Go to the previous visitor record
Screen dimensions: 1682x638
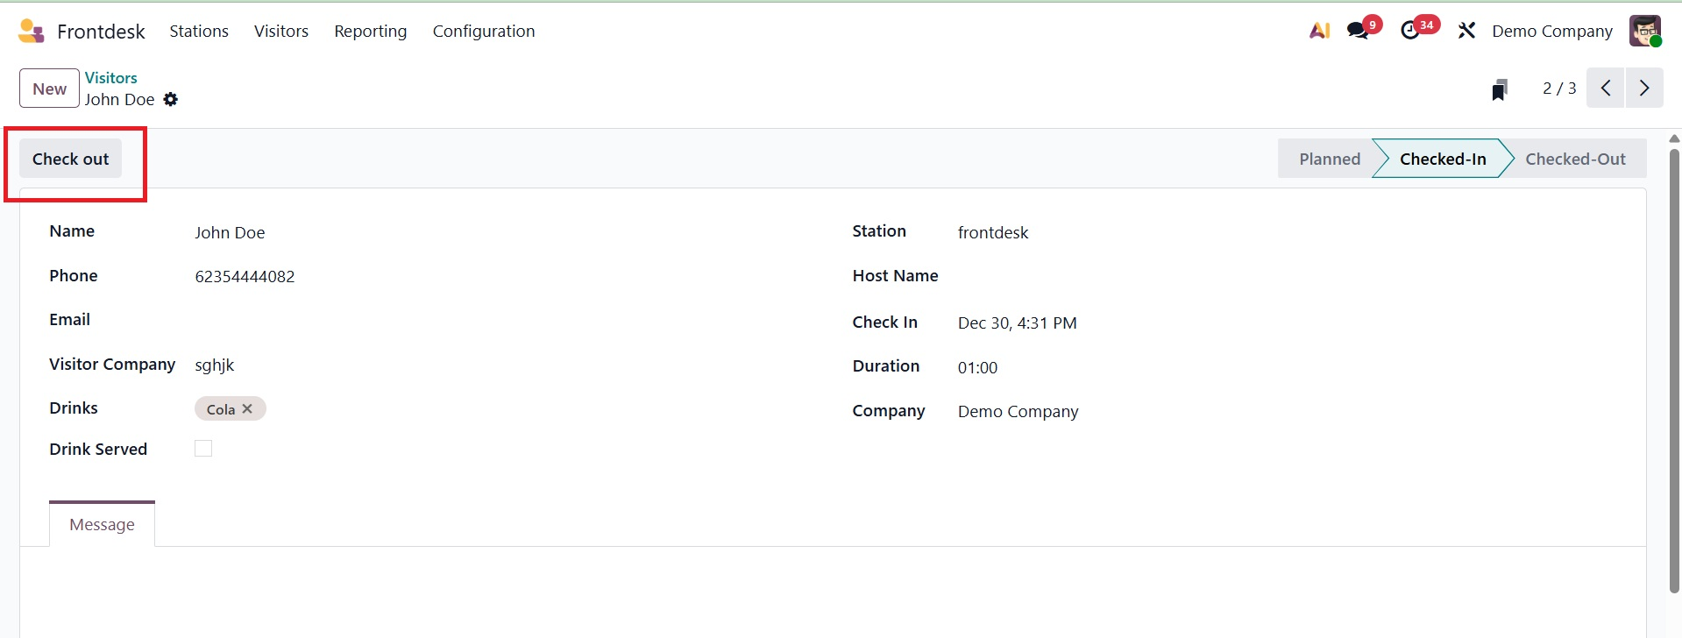pos(1606,89)
